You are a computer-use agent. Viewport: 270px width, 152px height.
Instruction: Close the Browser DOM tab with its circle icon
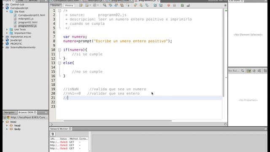pos(35,112)
